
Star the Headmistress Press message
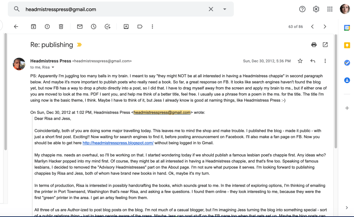point(300,61)
